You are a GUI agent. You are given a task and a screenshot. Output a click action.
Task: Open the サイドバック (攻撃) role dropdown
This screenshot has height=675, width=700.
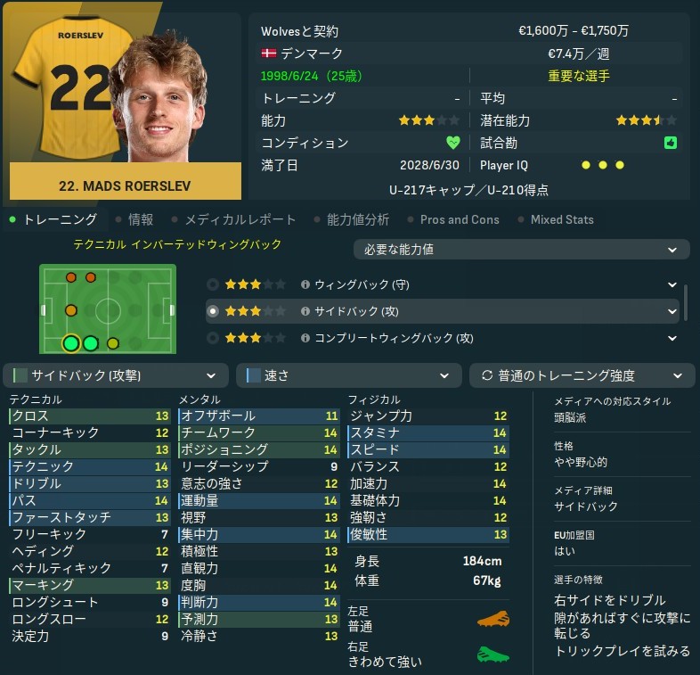pos(116,375)
